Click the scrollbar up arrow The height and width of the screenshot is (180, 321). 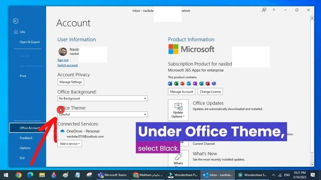312,18
